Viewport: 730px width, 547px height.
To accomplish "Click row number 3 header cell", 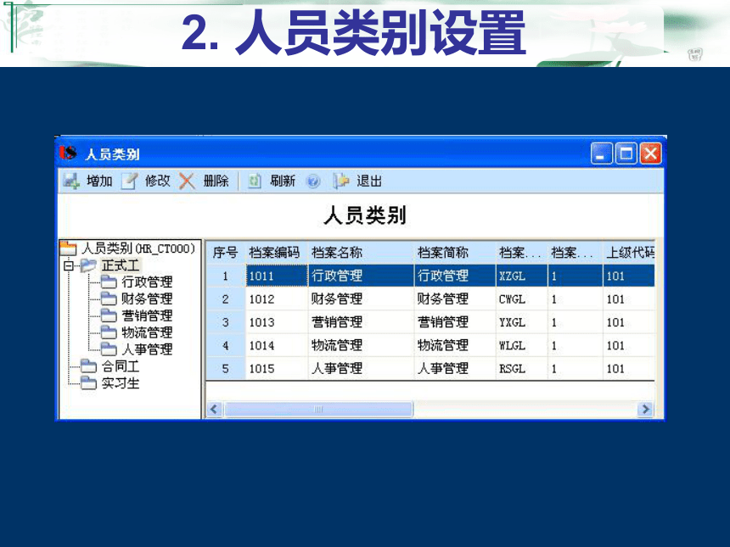I will 225,322.
